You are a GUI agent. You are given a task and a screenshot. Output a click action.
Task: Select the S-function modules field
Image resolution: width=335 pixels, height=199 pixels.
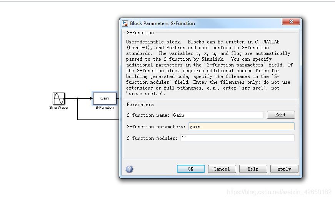click(x=237, y=138)
